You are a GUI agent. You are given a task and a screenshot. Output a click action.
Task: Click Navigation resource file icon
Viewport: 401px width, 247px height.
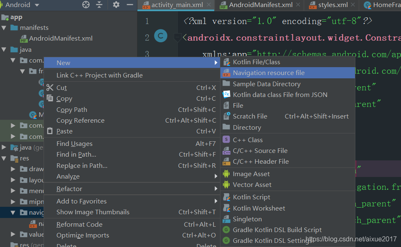coord(226,73)
